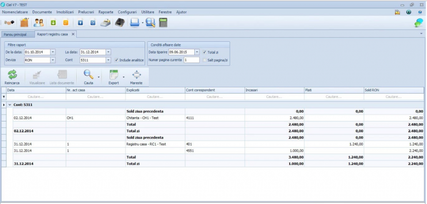The image size is (427, 204).
Task: Open the cash register toolbar icon
Action: [105, 23]
